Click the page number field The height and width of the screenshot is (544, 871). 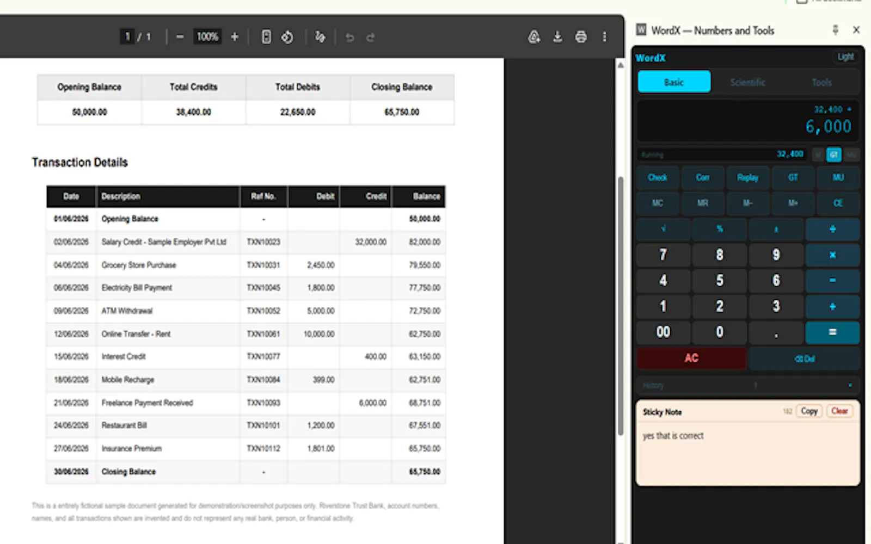coord(127,37)
